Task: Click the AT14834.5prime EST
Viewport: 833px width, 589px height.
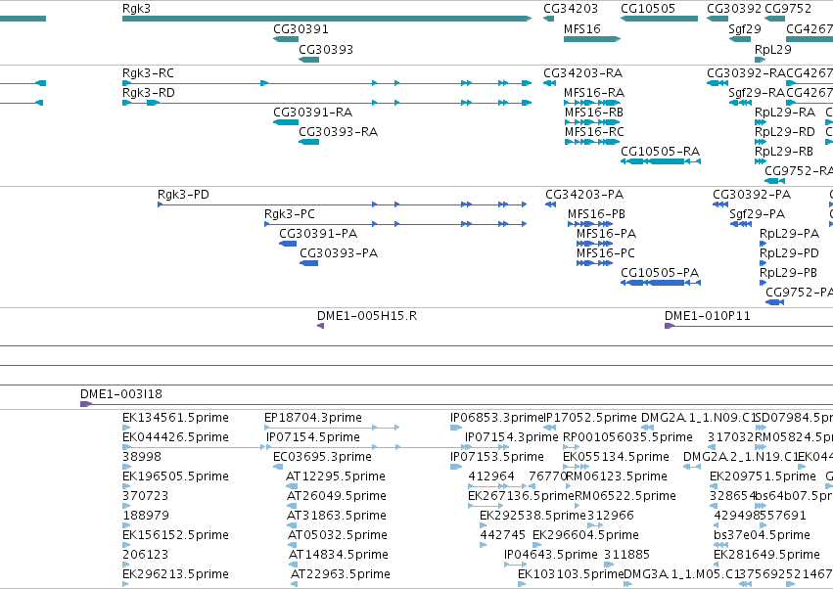Action: click(294, 566)
